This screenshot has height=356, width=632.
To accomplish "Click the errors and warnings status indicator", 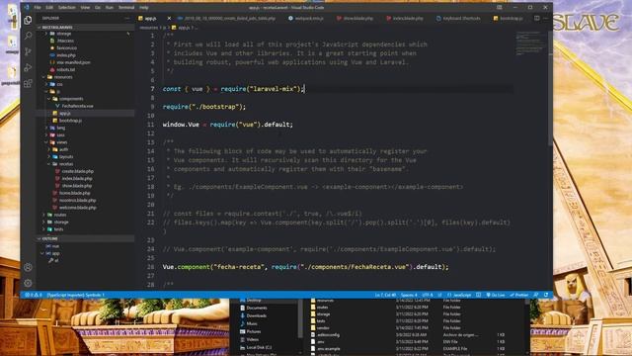I will click(34, 295).
